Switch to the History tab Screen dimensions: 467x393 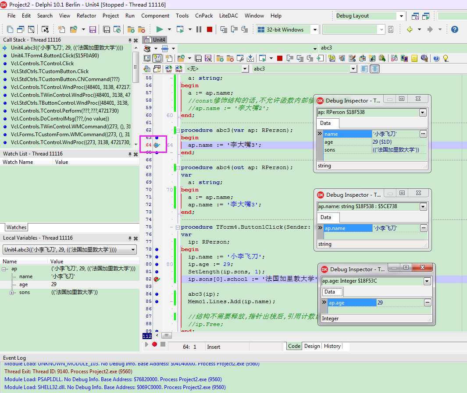(332, 346)
